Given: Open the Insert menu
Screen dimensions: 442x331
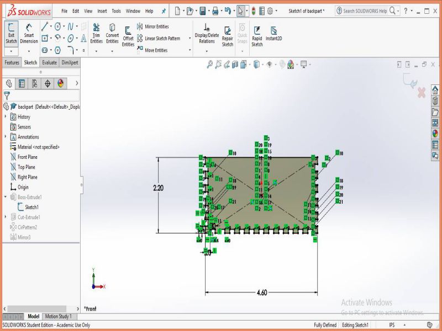Looking at the screenshot, I should point(102,11).
